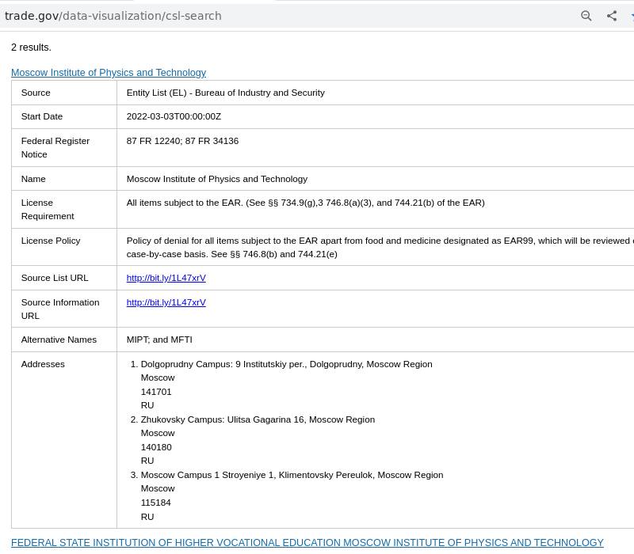Click the share icon in address bar

tap(612, 16)
